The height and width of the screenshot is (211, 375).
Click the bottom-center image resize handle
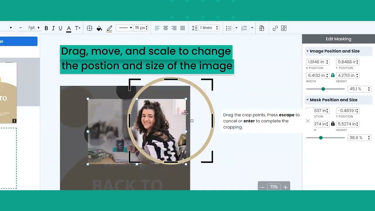click(137, 164)
